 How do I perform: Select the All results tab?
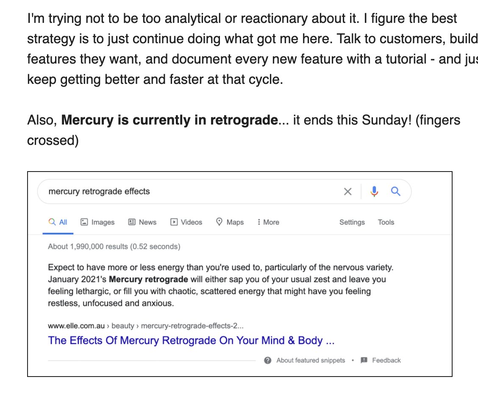[58, 222]
